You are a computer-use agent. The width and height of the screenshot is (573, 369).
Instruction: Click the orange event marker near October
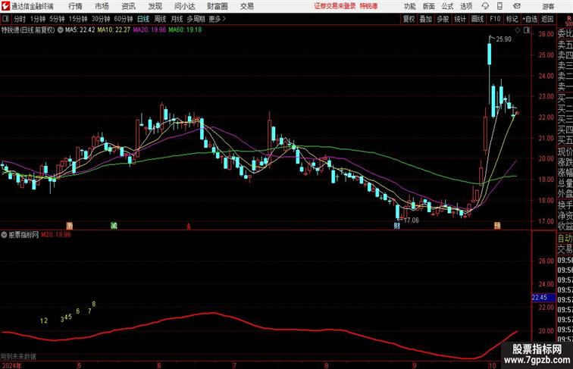497,226
